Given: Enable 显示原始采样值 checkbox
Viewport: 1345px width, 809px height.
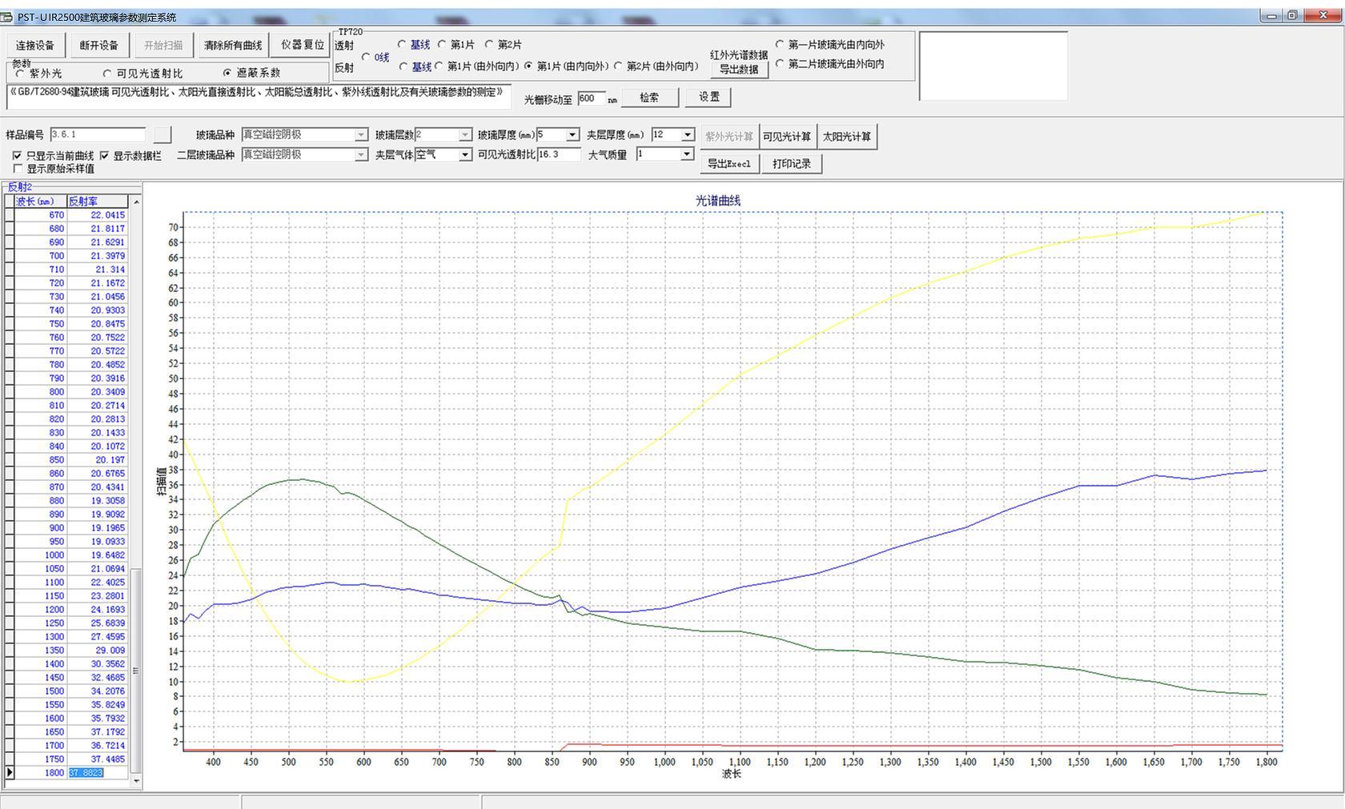Looking at the screenshot, I should pyautogui.click(x=18, y=169).
